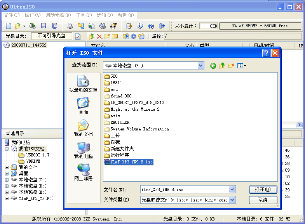Click the 取消 cancel button
This screenshot has height=224, width=305.
coord(263,200)
